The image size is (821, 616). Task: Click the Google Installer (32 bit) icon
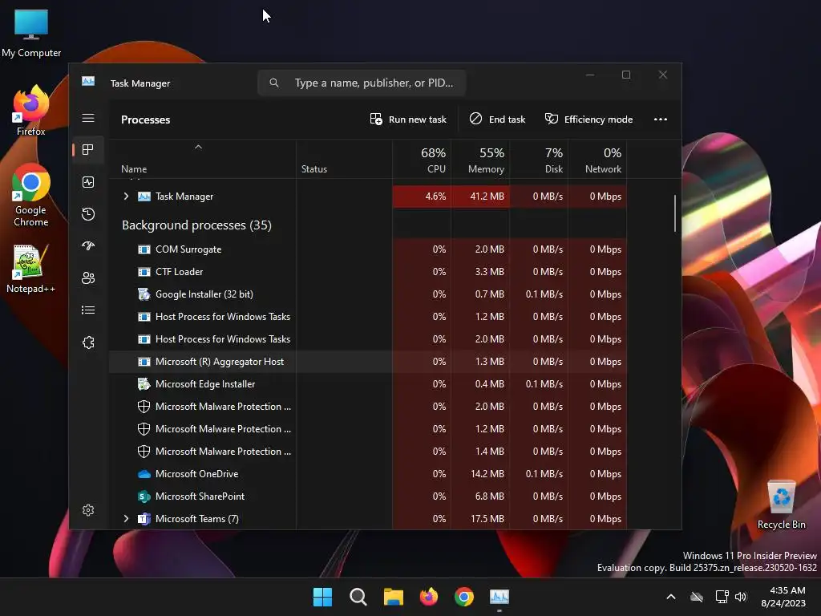click(x=144, y=294)
